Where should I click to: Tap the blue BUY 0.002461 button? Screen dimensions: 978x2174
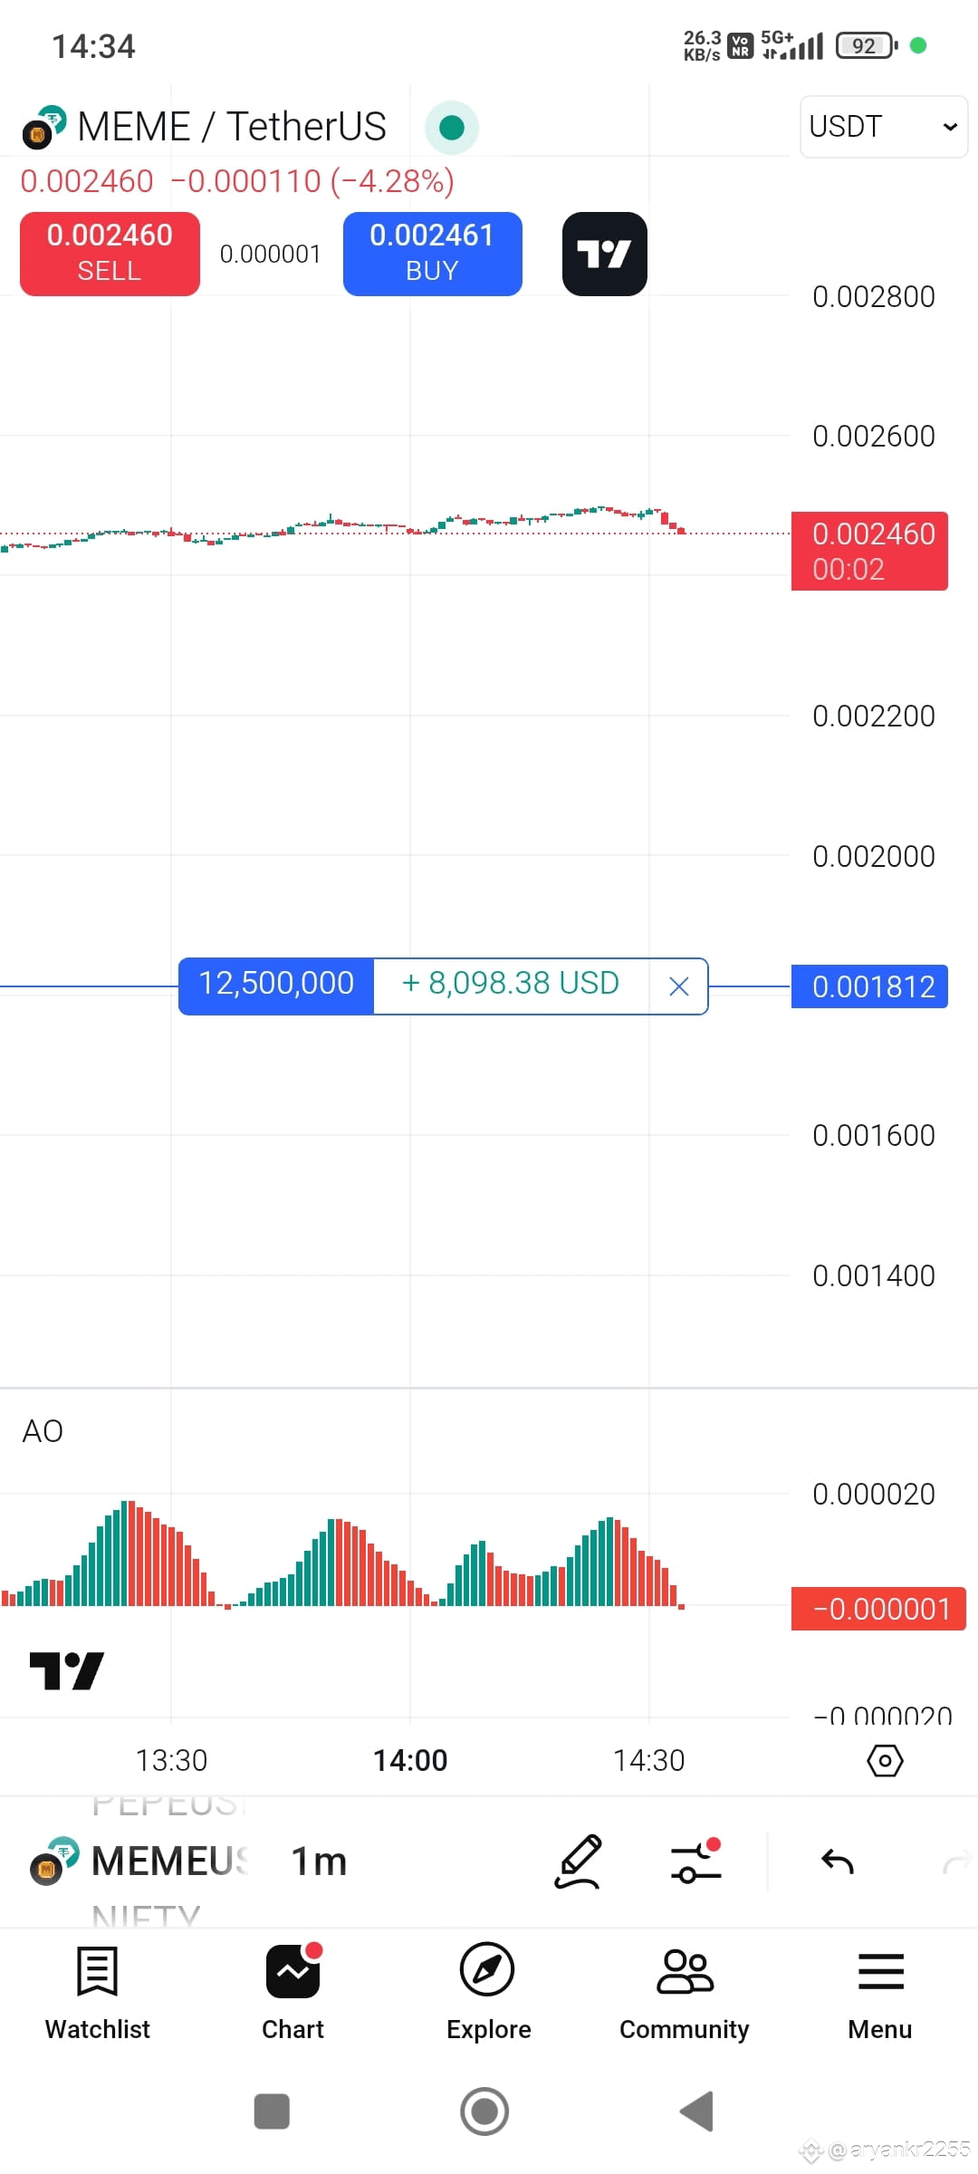[432, 254]
